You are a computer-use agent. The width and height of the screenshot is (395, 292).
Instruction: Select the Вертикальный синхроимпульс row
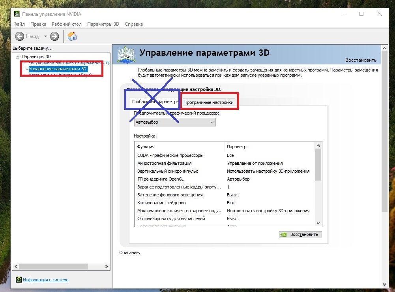224,171
